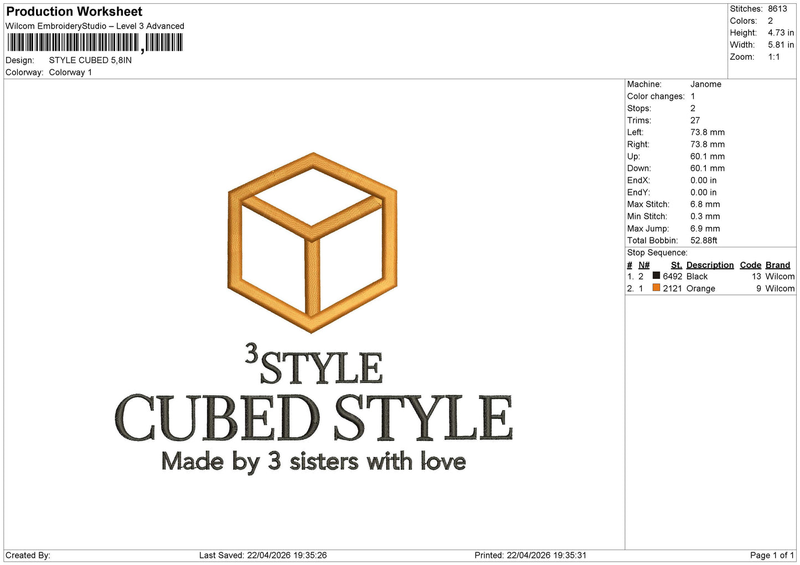This screenshot has width=800, height=565.
Task: Click 'Wilcom EmbroideryStudio – Level 3 Advanced' text
Action: coord(95,26)
